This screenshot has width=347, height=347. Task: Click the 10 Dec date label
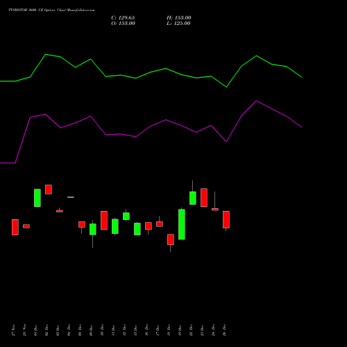pyautogui.click(x=102, y=330)
